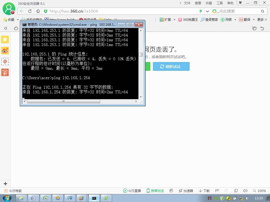
Task: Click the system tray network icon
Action: click(241, 198)
